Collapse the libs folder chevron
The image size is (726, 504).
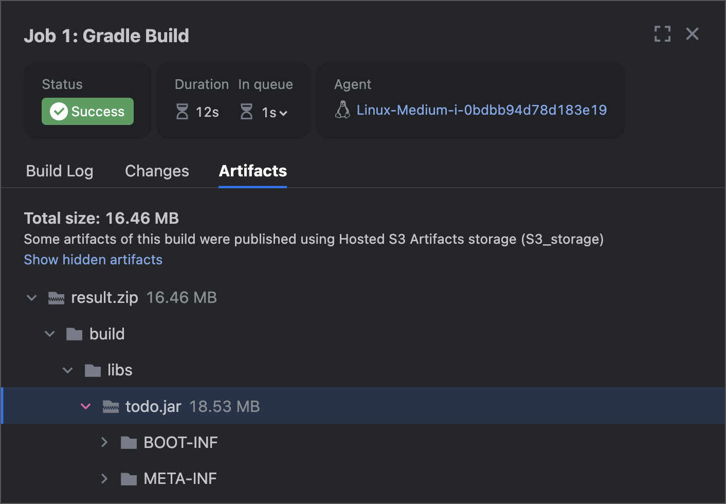pos(68,370)
